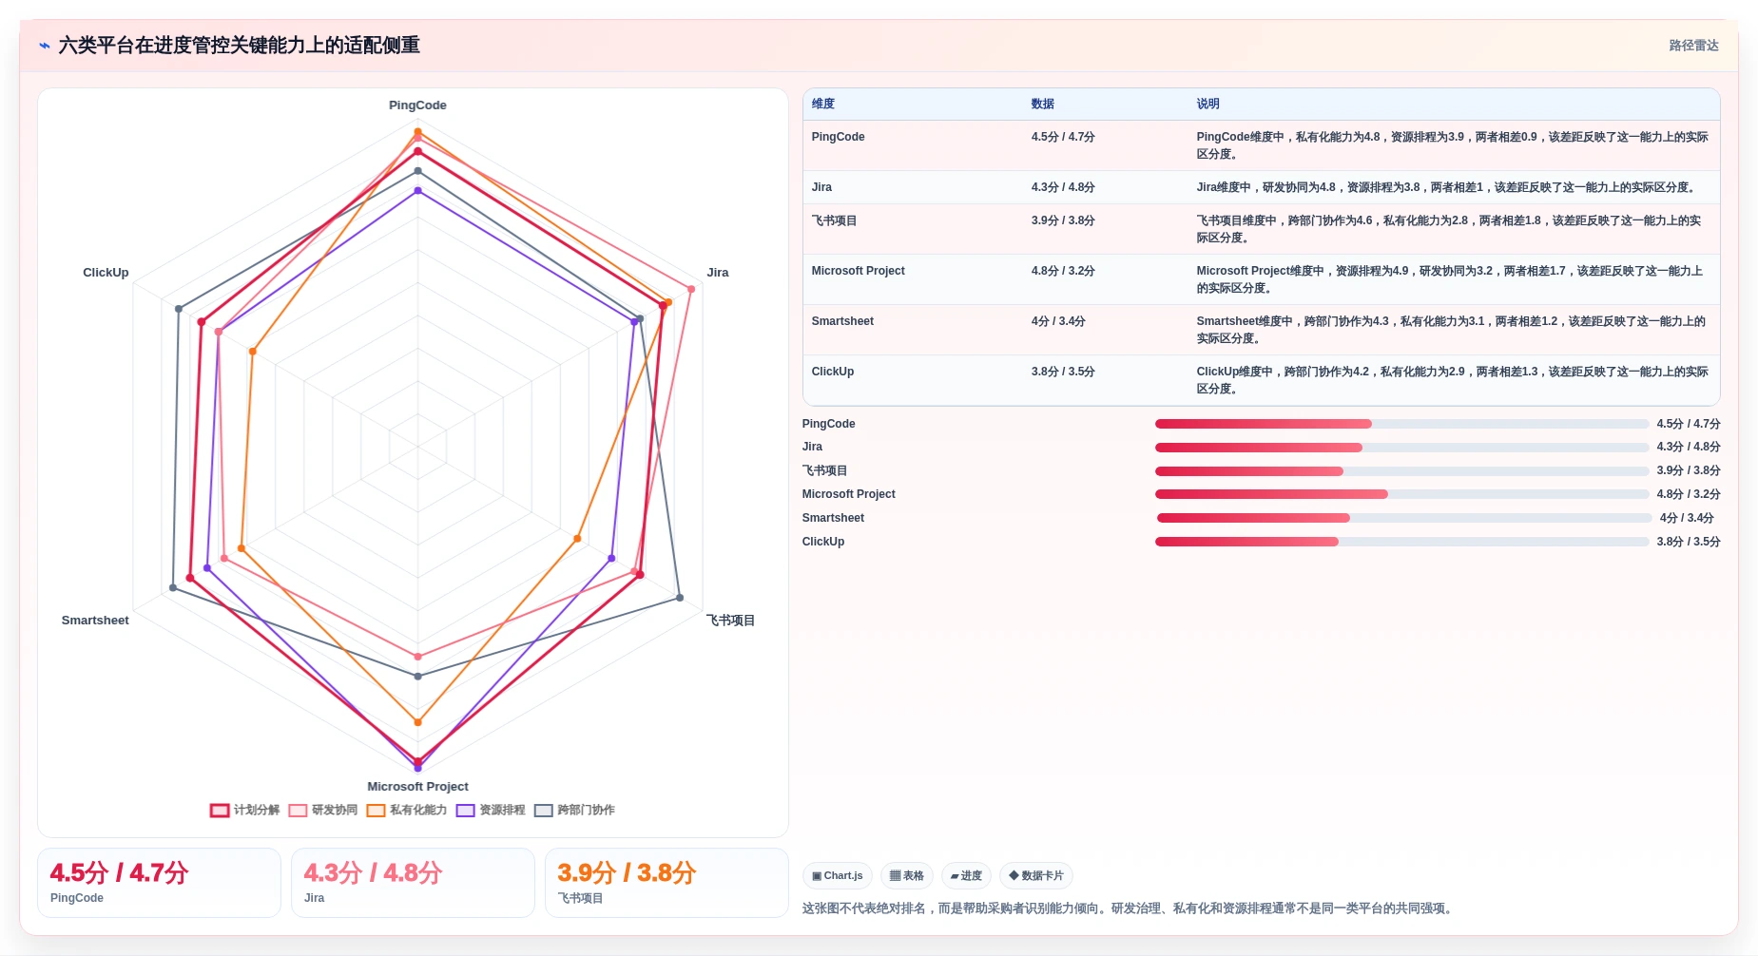Viewport: 1758px width, 956px height.
Task: Toggle the 研发协同 legend item
Action: coord(323,811)
